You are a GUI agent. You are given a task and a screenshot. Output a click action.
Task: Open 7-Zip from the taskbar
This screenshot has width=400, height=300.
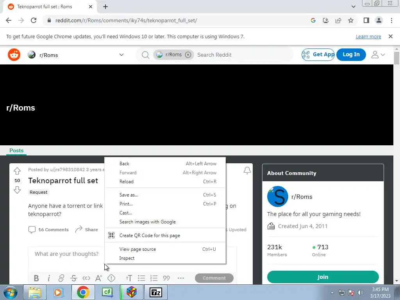(x=155, y=293)
